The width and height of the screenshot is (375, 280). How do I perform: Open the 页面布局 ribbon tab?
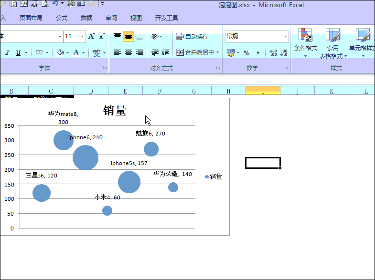tap(31, 18)
